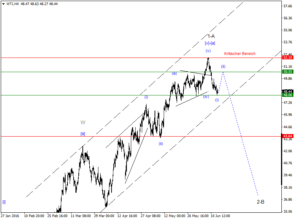
Task: Click the [v]-[a] wave annotation
Action: click(209, 43)
